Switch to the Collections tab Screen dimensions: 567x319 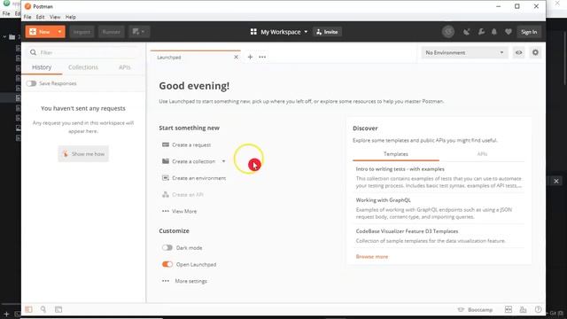(83, 67)
